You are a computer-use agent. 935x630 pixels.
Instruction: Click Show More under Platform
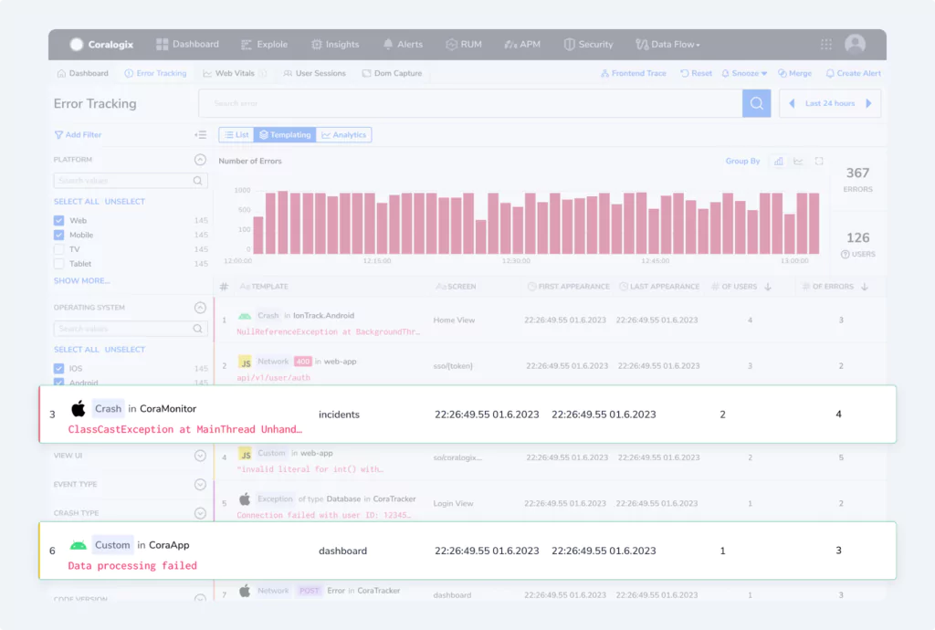(x=81, y=280)
